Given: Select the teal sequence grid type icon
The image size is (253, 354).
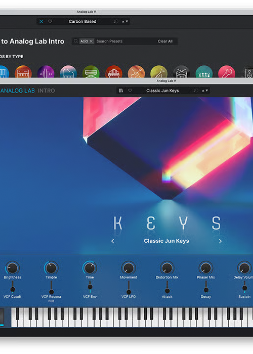Looking at the screenshot, I should point(204,72).
